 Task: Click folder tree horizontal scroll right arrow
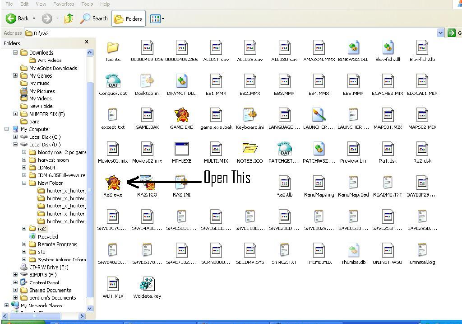(x=82, y=316)
